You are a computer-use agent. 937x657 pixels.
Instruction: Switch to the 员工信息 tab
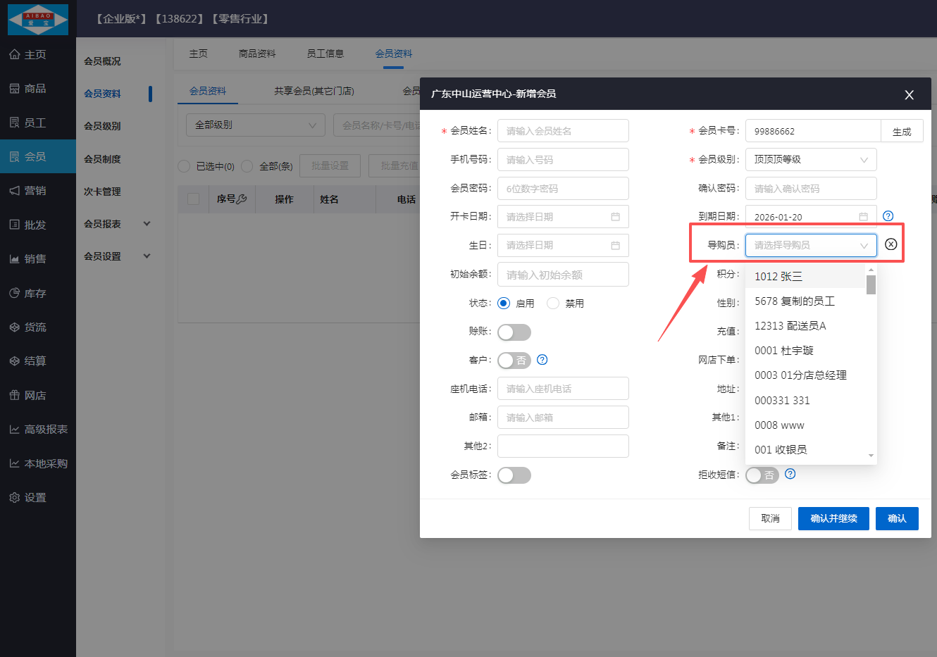pyautogui.click(x=325, y=54)
